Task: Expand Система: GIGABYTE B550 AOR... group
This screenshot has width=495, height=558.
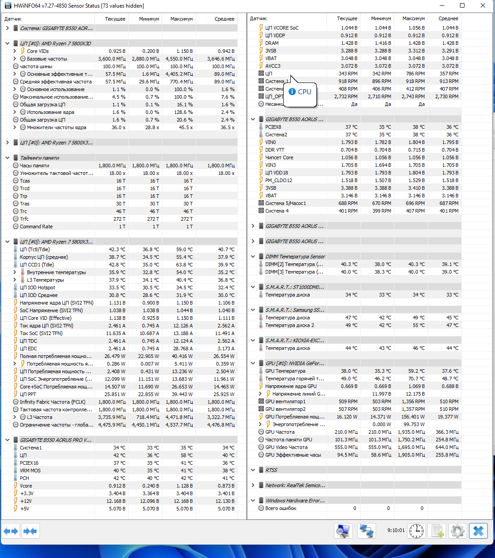Action: 7,28
